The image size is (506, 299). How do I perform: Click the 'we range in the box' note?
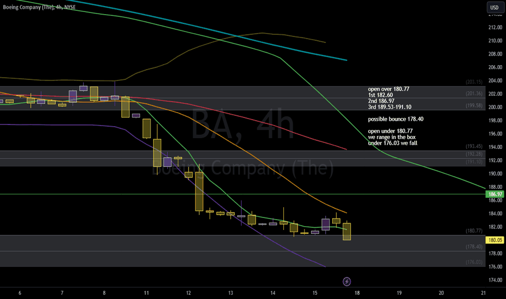pyautogui.click(x=392, y=137)
